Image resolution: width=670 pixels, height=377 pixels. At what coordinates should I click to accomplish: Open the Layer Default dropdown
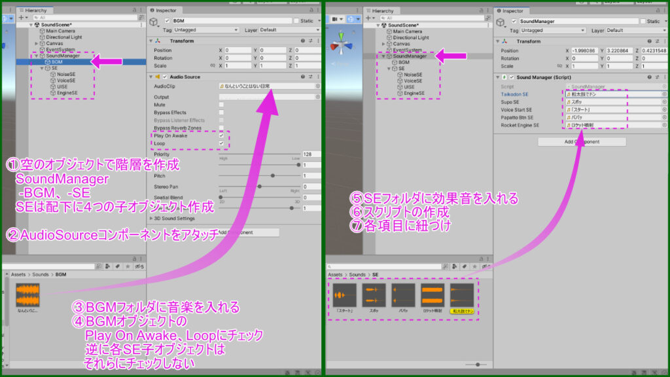pyautogui.click(x=289, y=30)
